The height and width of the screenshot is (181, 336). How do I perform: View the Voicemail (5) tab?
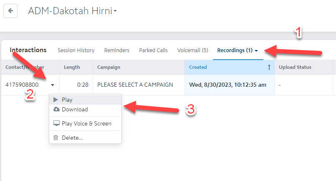192,50
